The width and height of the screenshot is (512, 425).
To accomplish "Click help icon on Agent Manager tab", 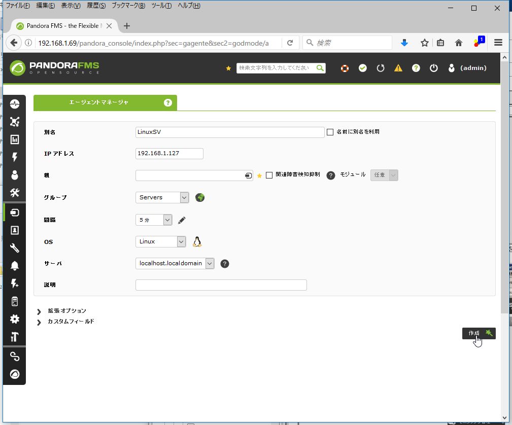I will click(x=168, y=103).
